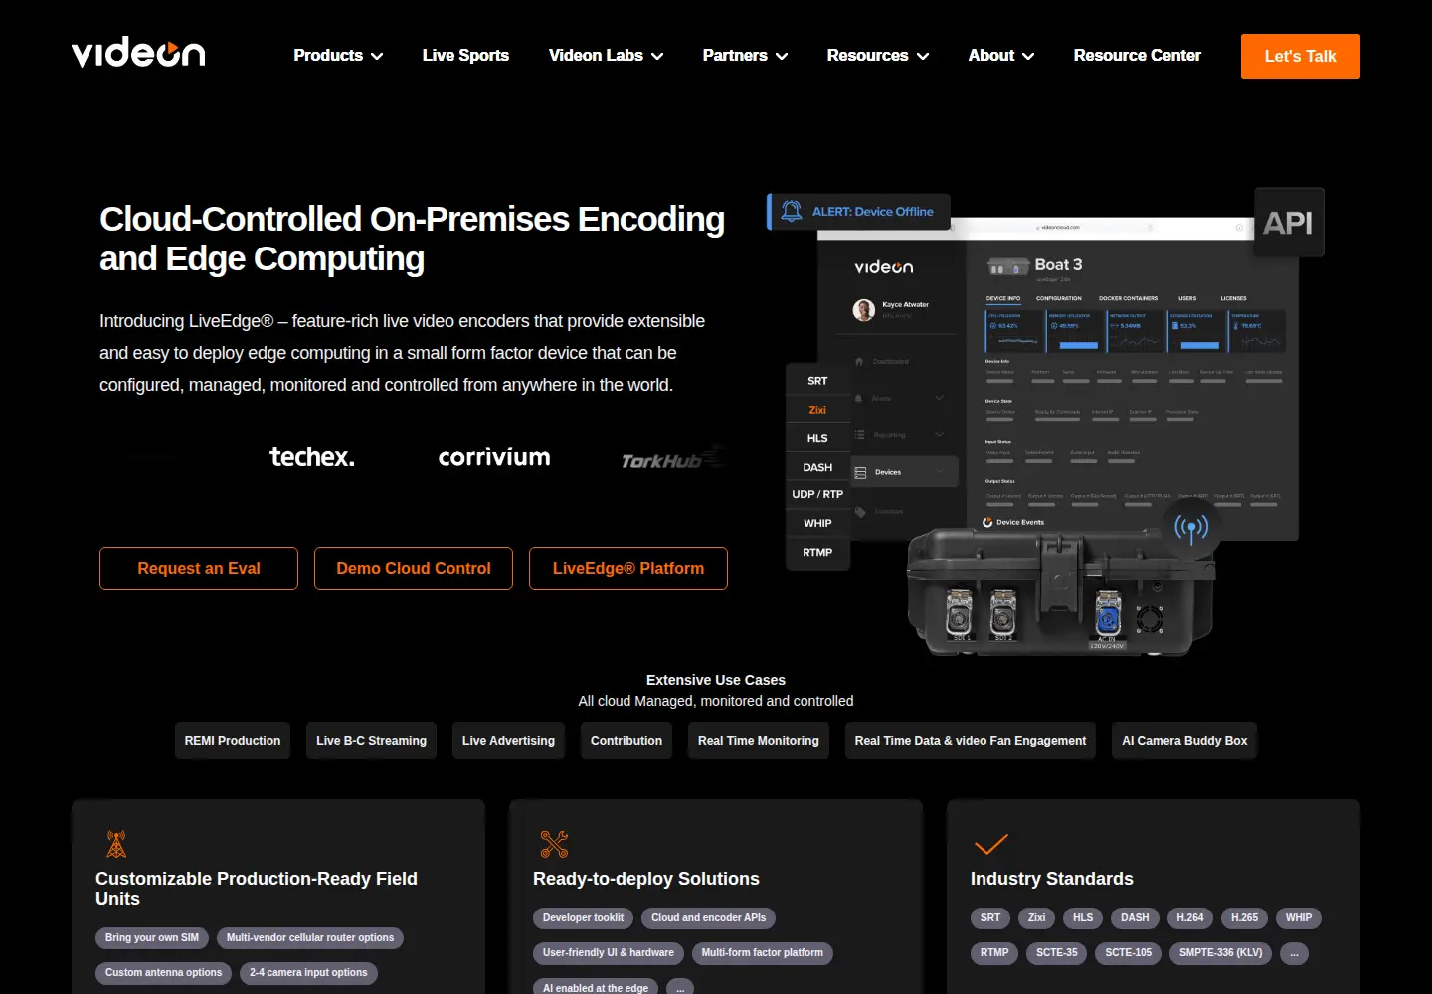Expand the About dropdown chevron
The width and height of the screenshot is (1432, 994).
(1028, 57)
